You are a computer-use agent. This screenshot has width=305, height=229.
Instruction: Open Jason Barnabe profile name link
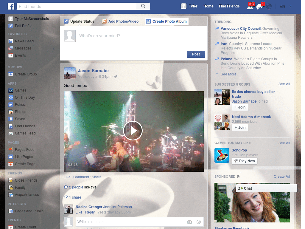coord(93,71)
